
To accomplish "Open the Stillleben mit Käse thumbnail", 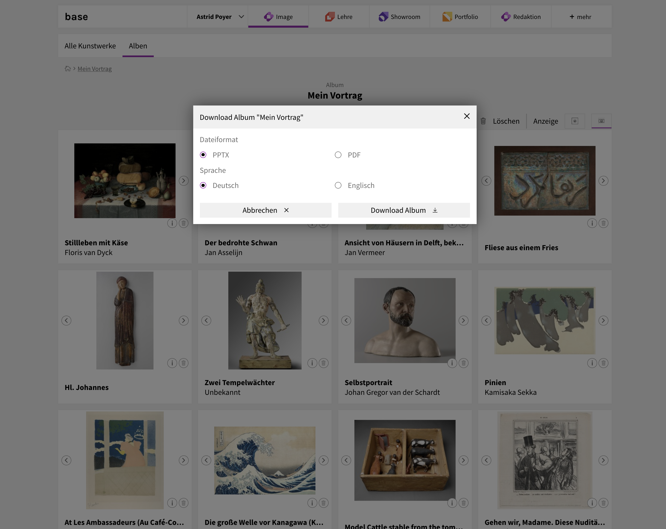I will [125, 181].
